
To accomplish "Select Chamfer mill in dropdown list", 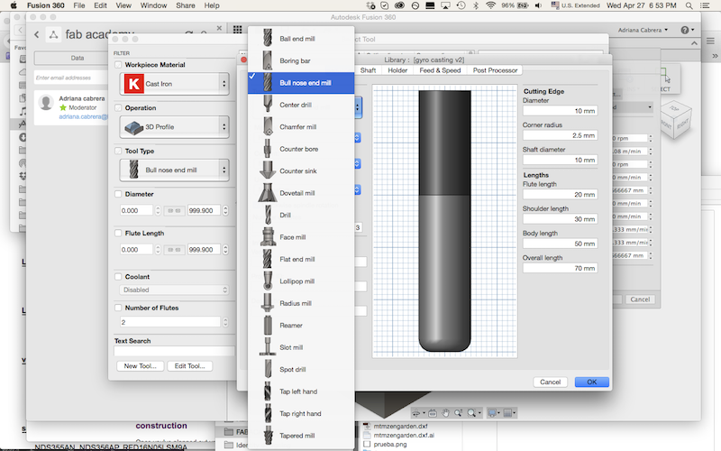I will (x=301, y=127).
